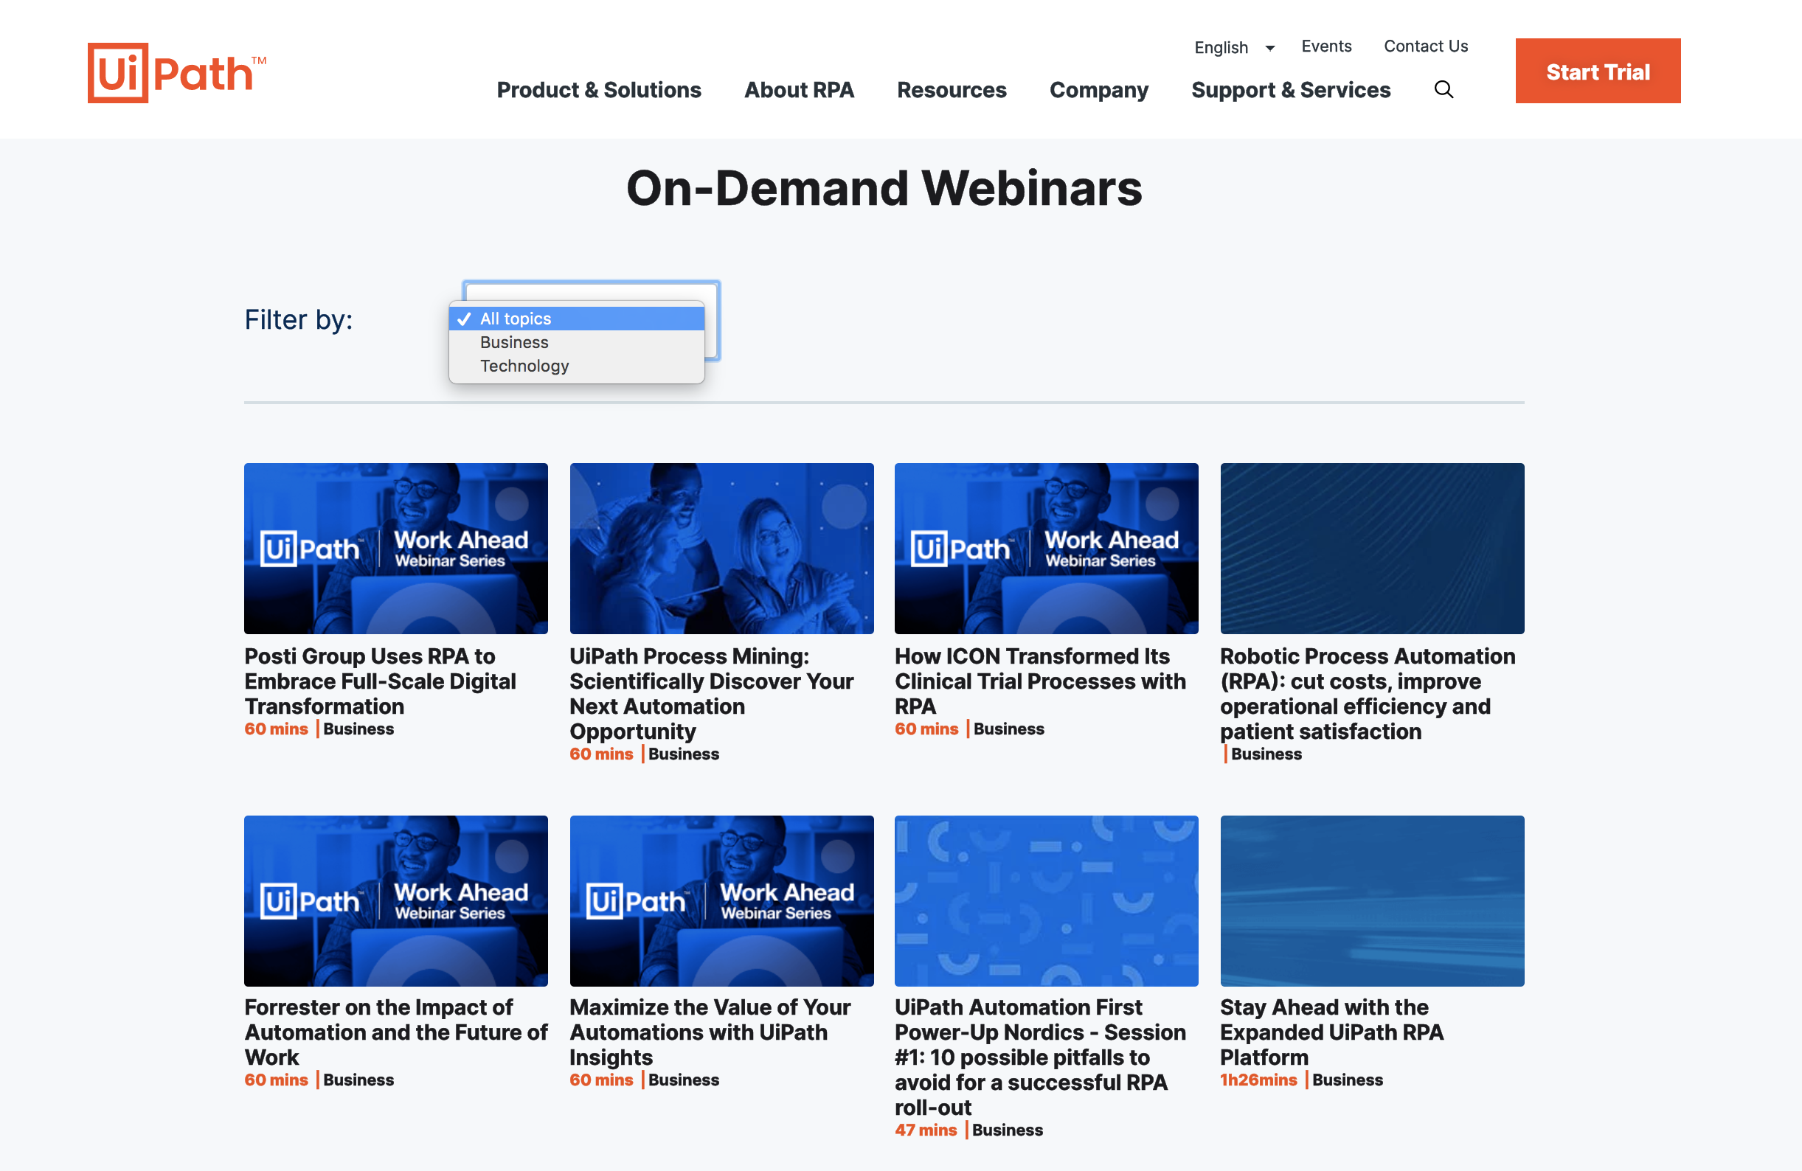Viewport: 1802px width, 1171px height.
Task: Open About RPA menu
Action: 799,90
